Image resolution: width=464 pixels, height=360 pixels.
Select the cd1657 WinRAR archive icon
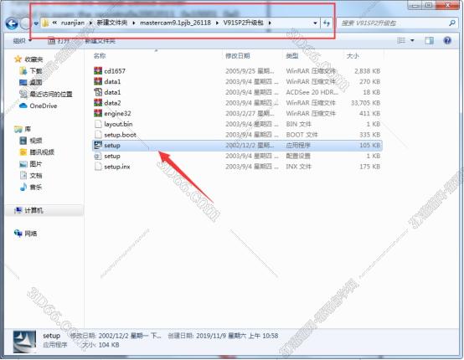click(98, 70)
